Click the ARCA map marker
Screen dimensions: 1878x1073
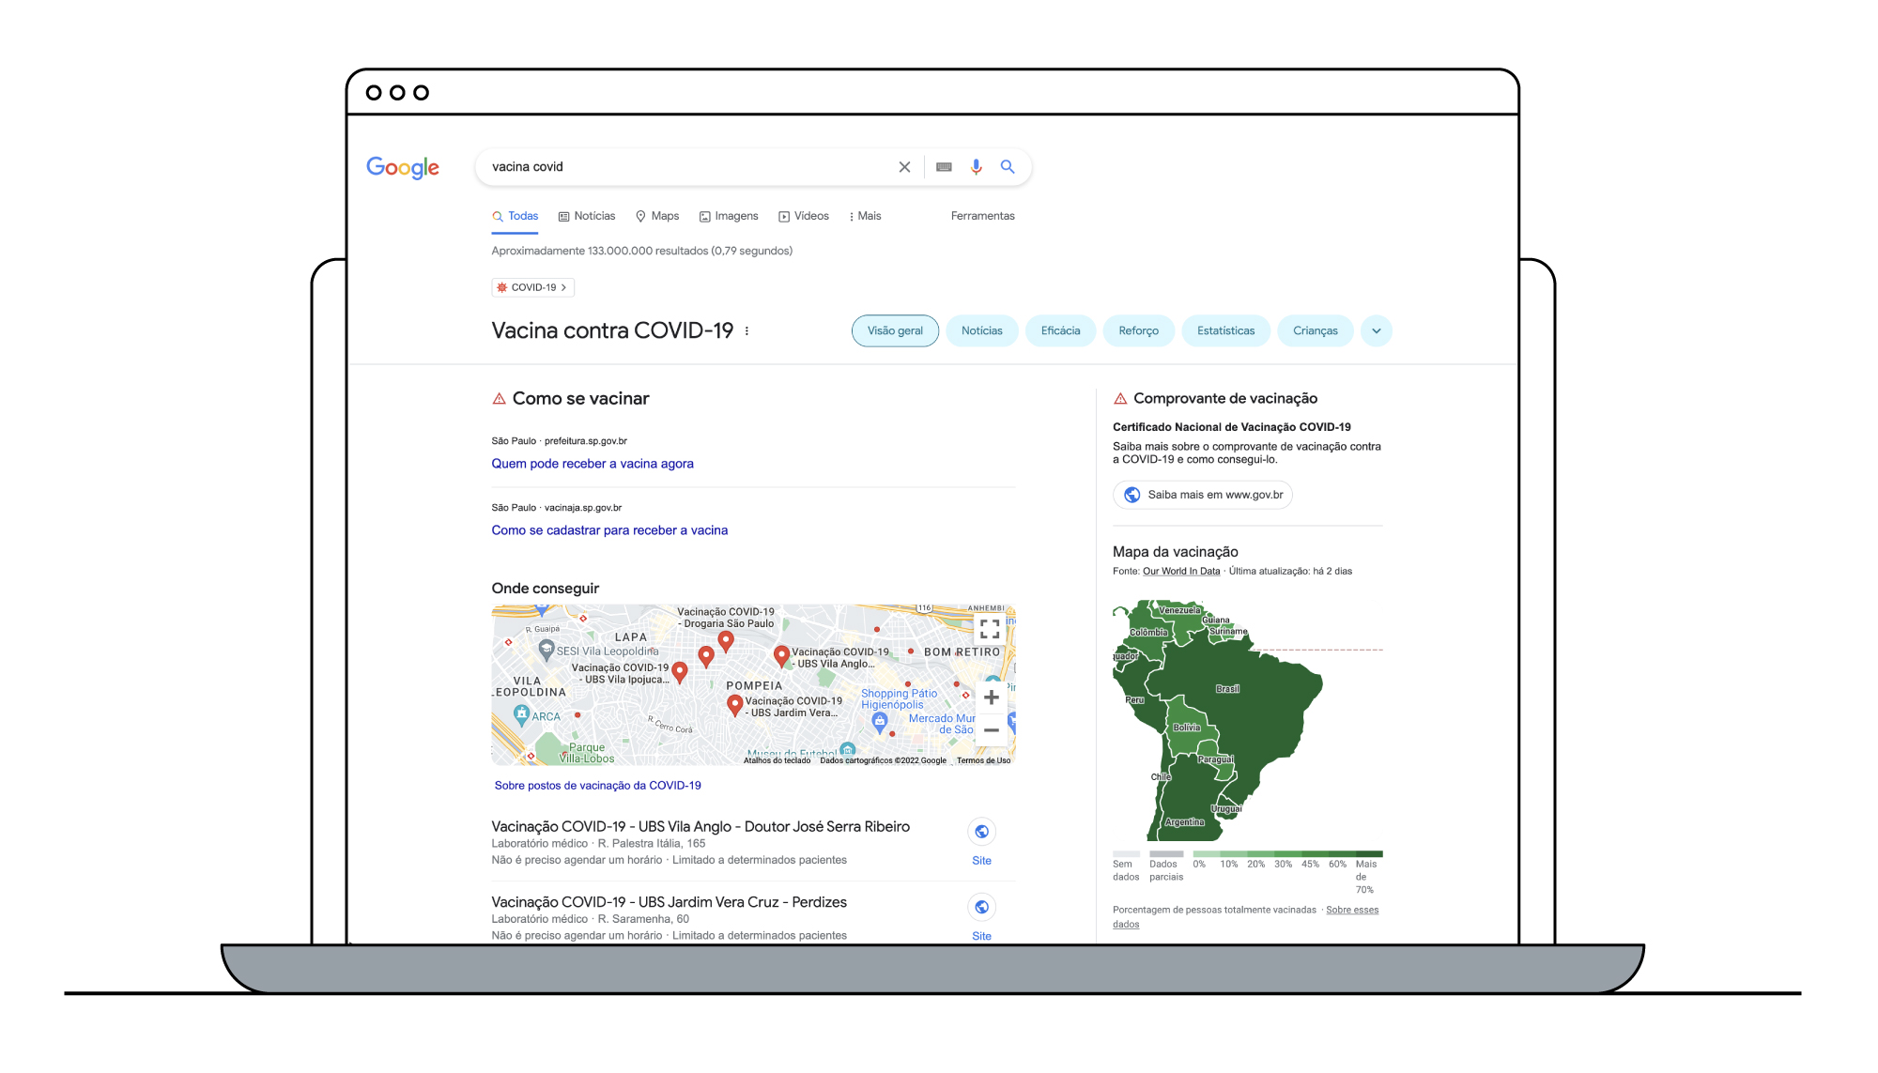522,715
